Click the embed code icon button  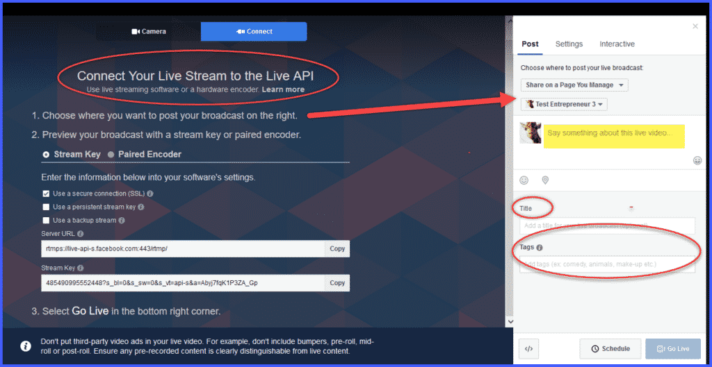click(529, 348)
